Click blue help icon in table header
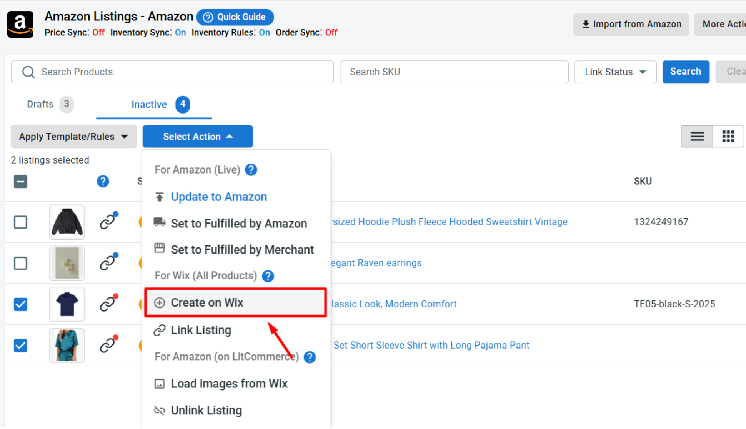746x429 pixels. click(x=103, y=181)
